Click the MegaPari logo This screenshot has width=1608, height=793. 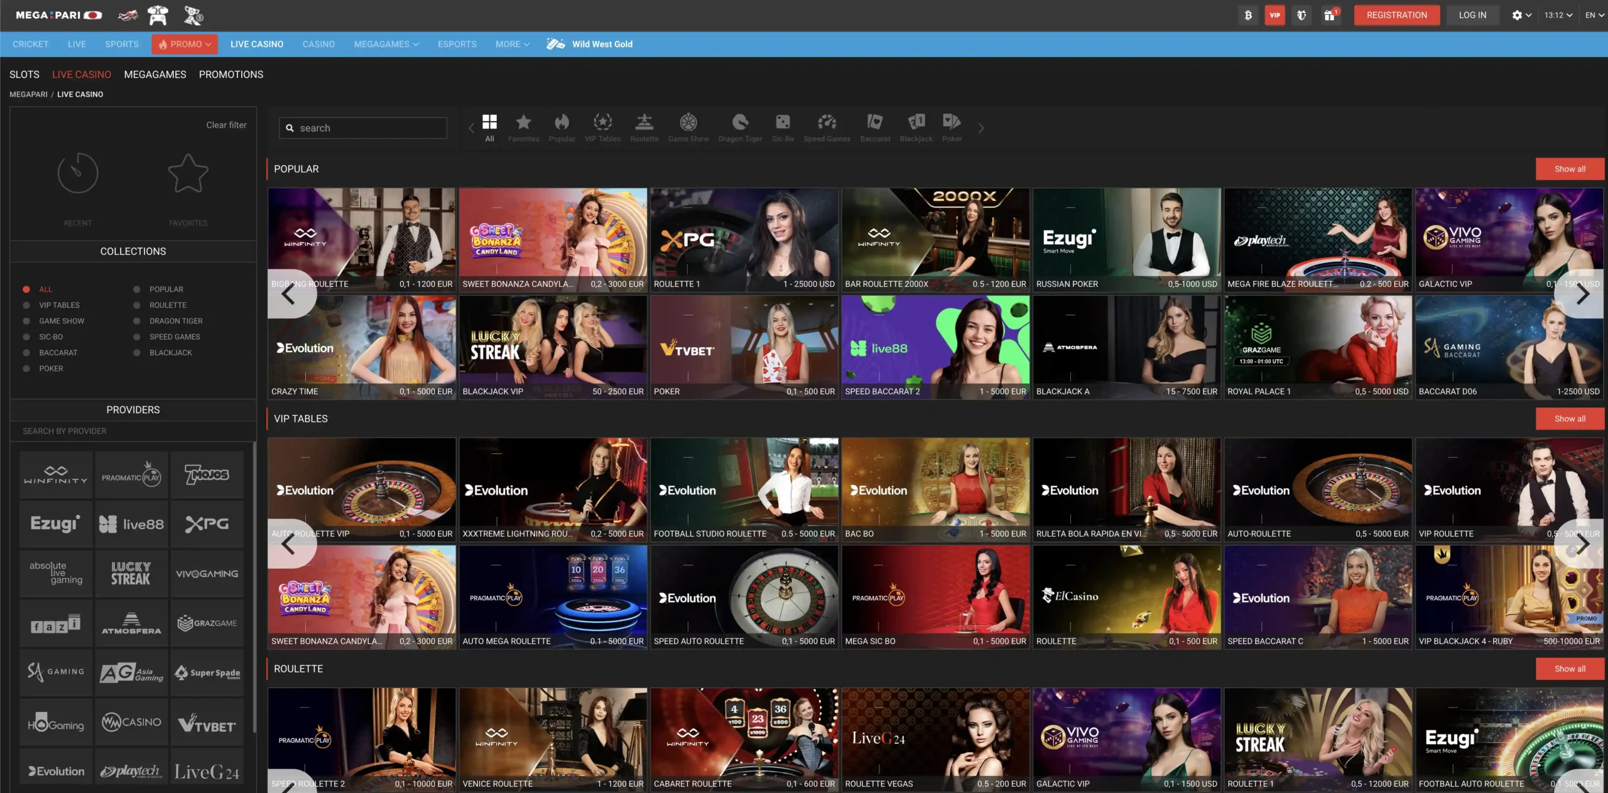(58, 15)
